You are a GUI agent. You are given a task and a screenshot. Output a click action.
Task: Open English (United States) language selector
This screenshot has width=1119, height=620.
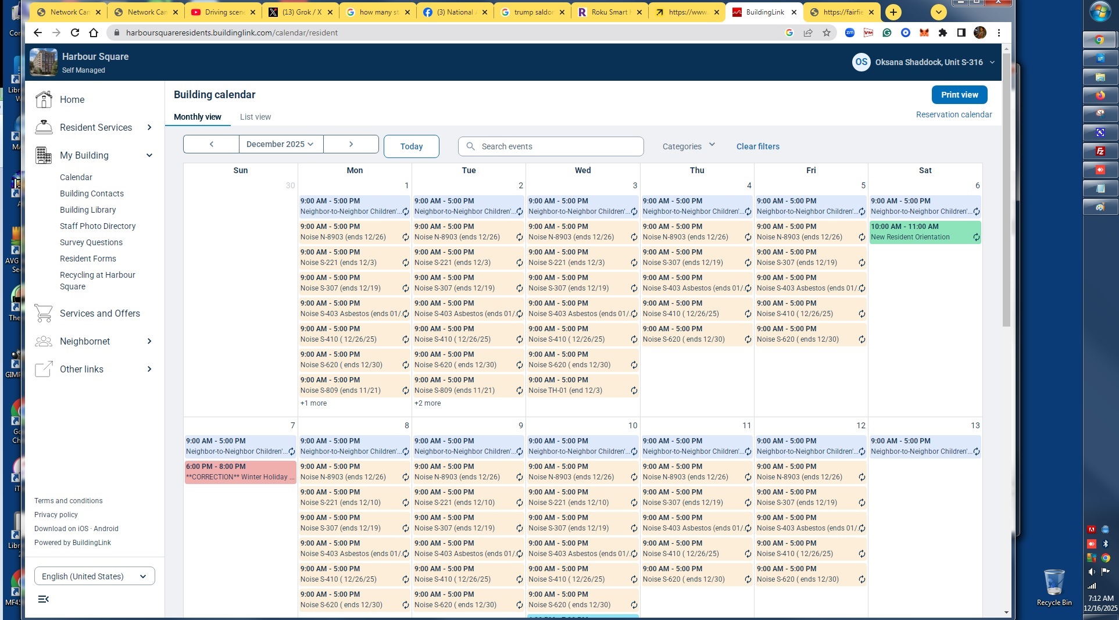[94, 576]
